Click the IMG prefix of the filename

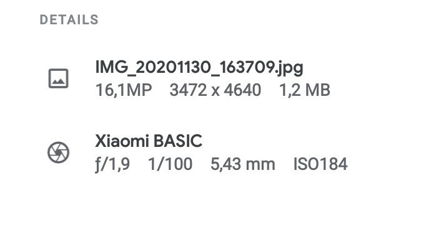[111, 67]
